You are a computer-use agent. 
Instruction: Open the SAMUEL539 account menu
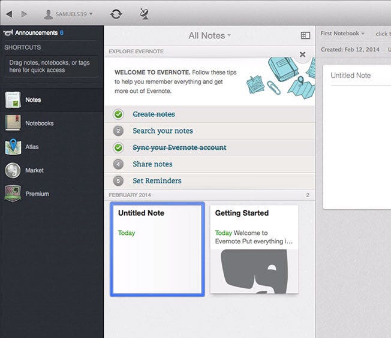(x=68, y=14)
